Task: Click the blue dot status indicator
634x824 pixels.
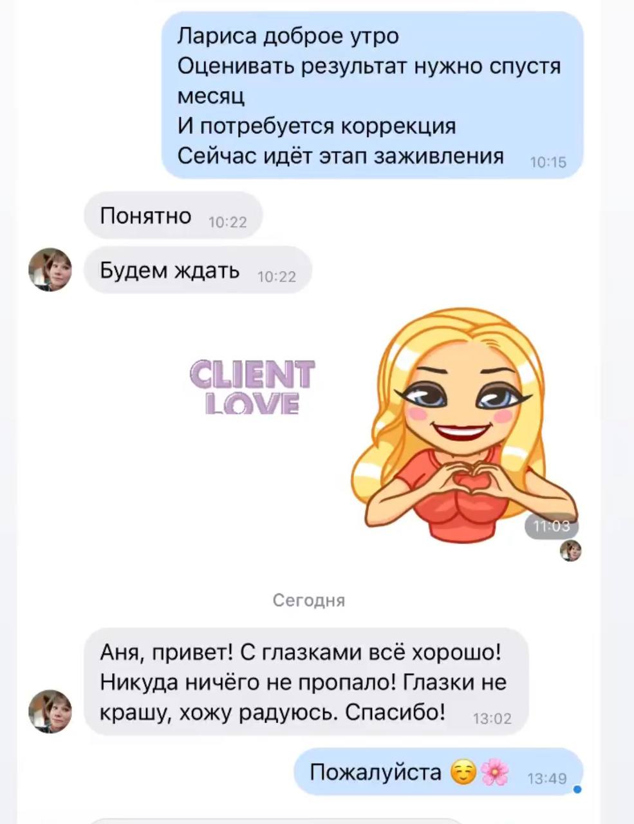Action: coord(577,789)
